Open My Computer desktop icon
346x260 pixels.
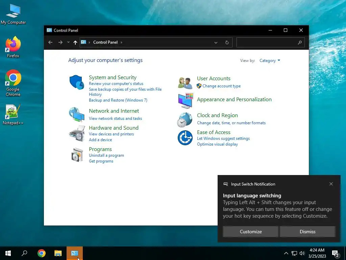click(x=13, y=14)
